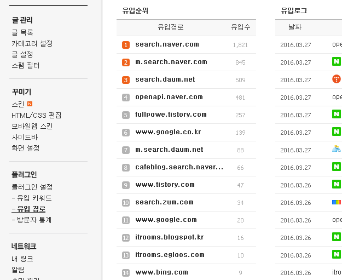Viewport: 342px width, 280px height.
Task: Click rank 10 gray badge
Action: pos(126,203)
